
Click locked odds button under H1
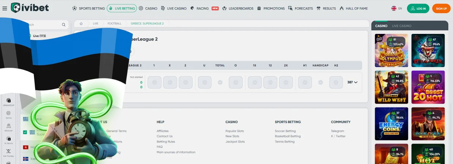click(x=305, y=82)
